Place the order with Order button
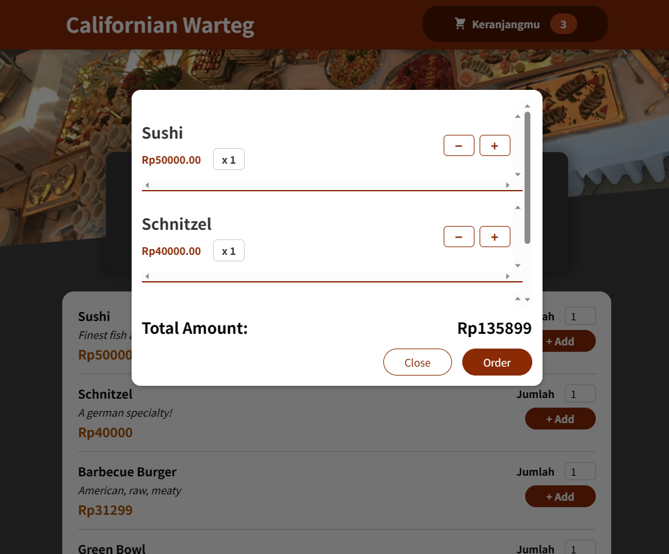669x554 pixels. pyautogui.click(x=497, y=362)
